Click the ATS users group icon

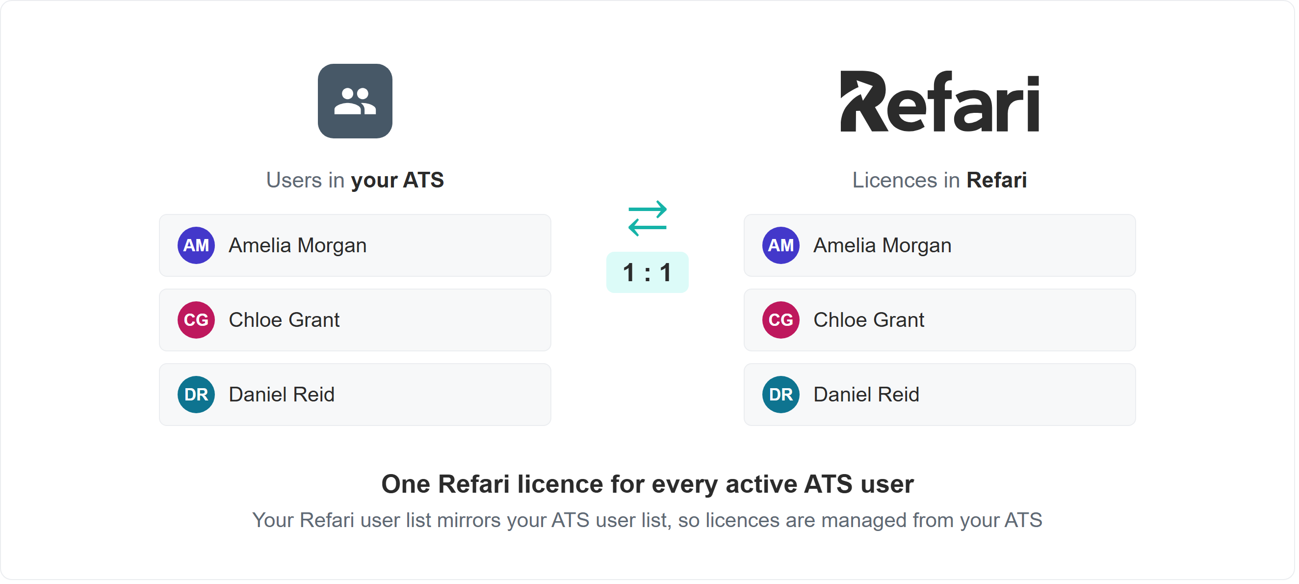tap(355, 101)
